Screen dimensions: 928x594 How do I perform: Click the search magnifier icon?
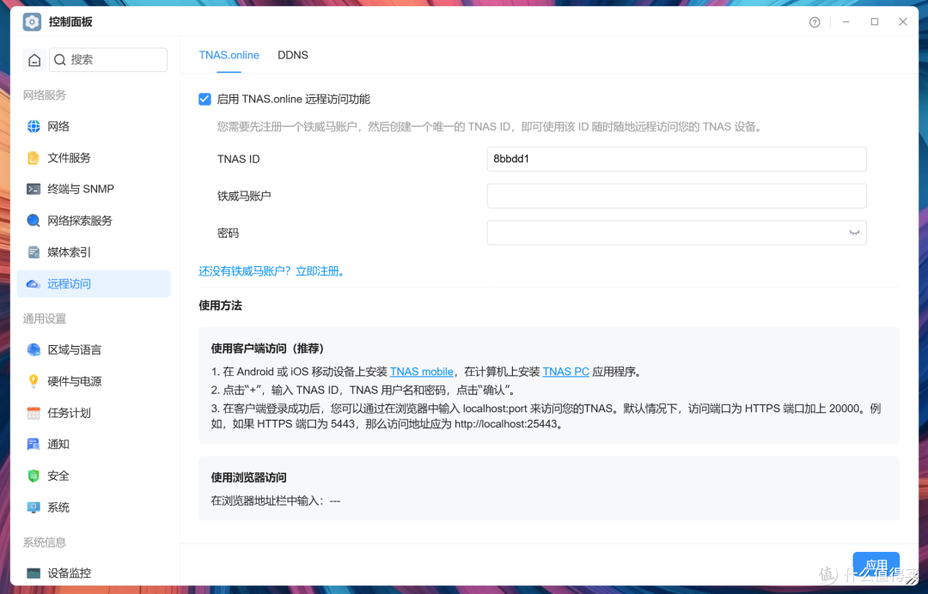coord(60,60)
